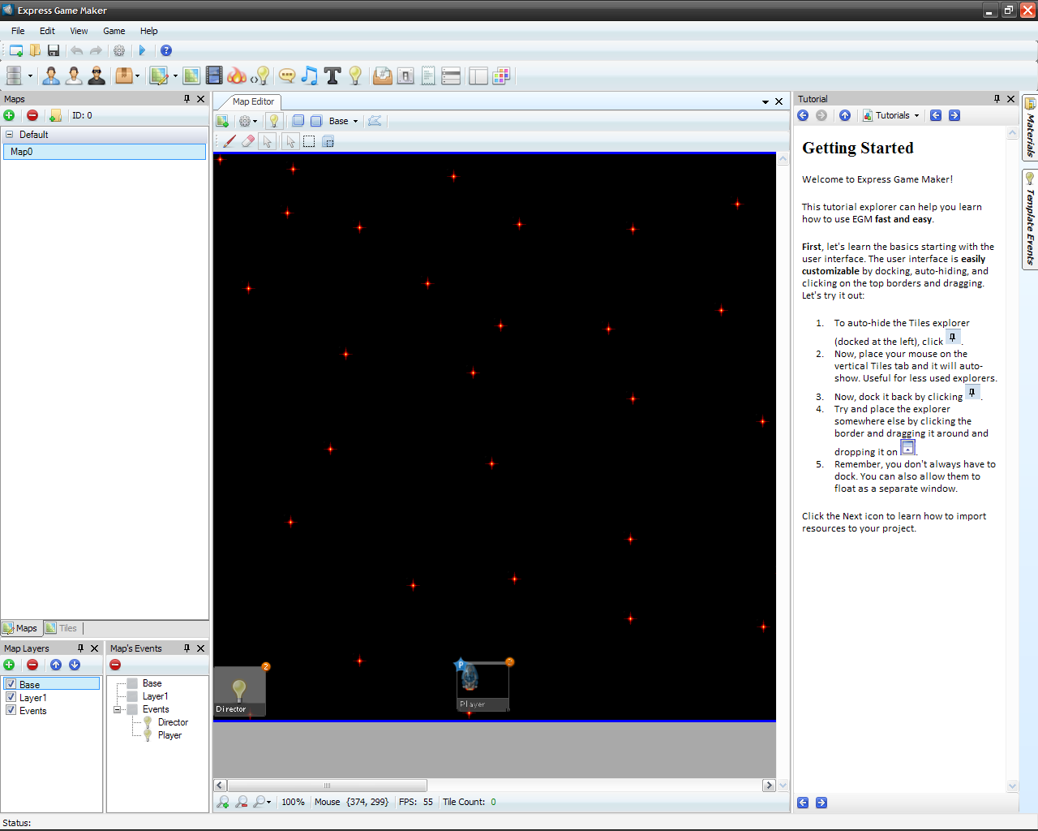Screen dimensions: 1038x831
Task: Toggle auto-hide pin on Map's Events panel
Action: pos(187,648)
